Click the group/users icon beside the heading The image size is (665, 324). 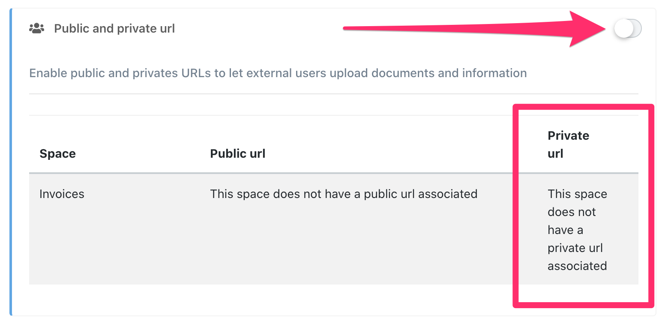[x=37, y=28]
